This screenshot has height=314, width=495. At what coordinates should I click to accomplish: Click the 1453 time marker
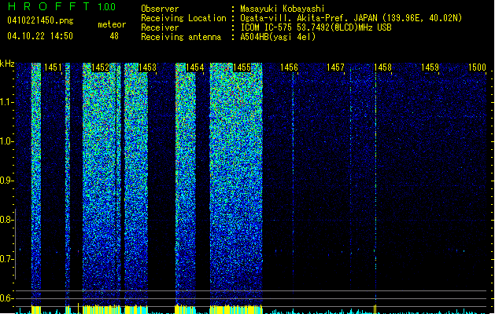[x=147, y=68]
